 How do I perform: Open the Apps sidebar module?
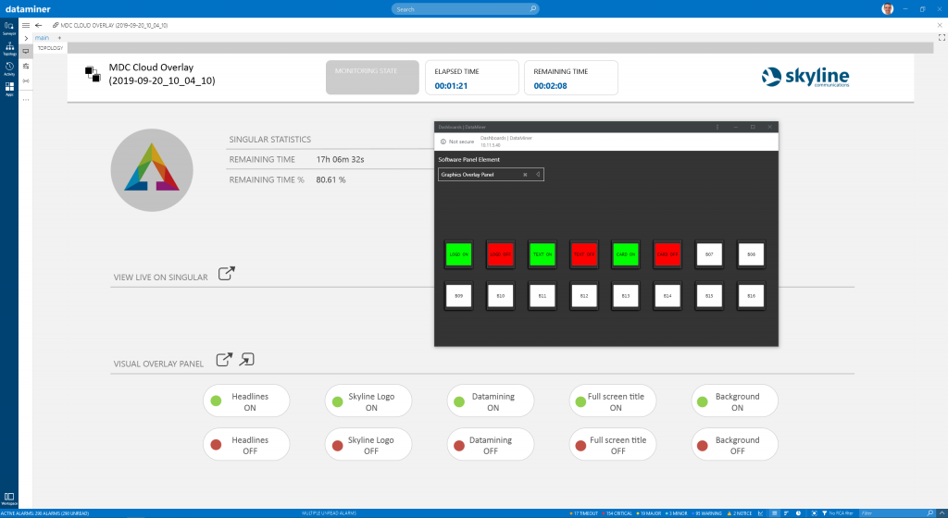click(9, 89)
